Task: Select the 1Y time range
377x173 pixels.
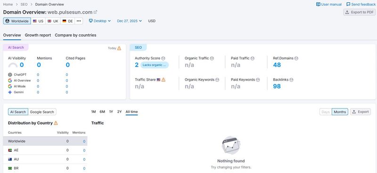Action: [x=111, y=112]
